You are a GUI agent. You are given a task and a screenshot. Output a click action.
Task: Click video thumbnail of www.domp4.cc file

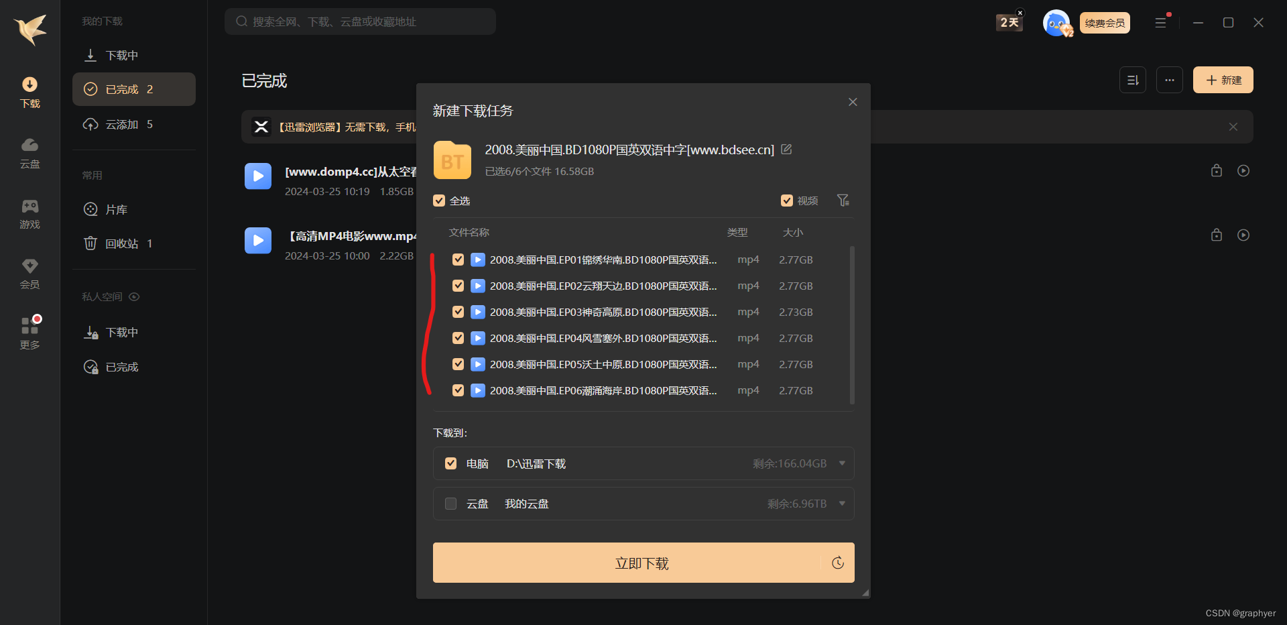tap(258, 176)
